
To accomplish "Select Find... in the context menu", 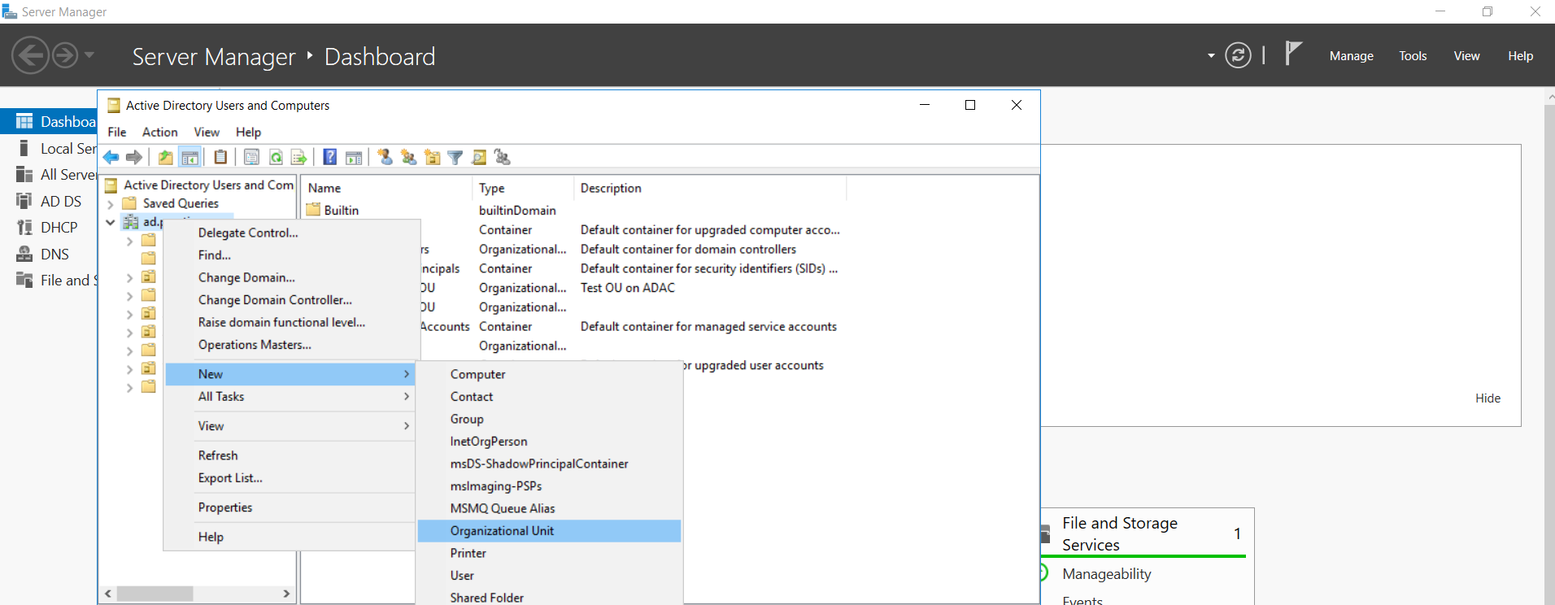I will click(290, 255).
